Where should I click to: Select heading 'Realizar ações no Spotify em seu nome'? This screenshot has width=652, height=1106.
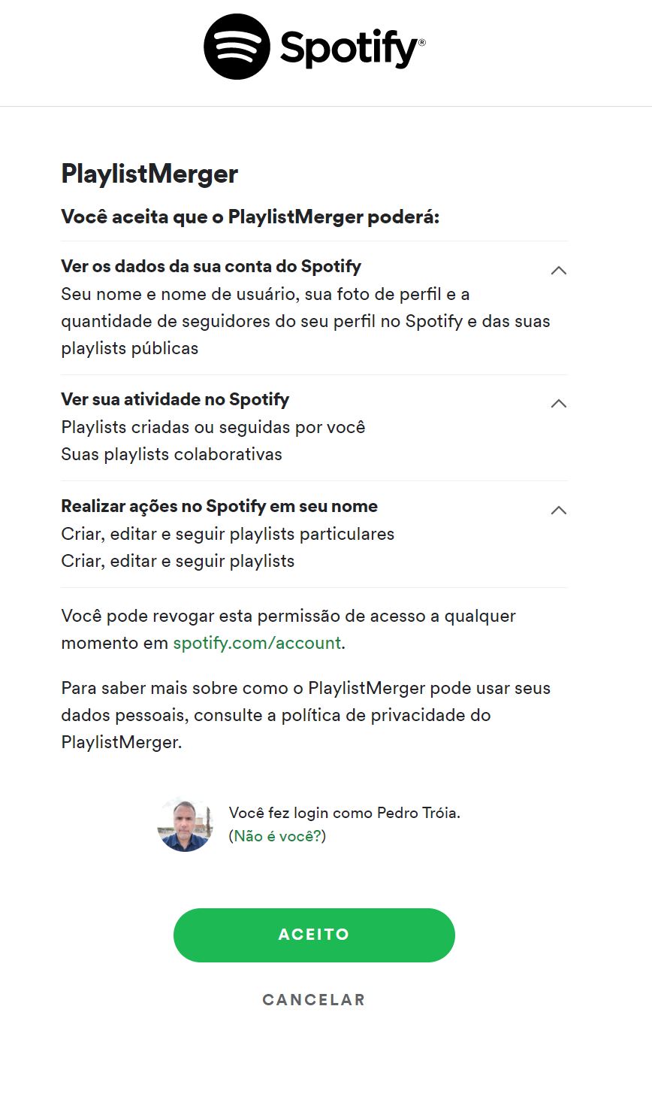click(219, 506)
